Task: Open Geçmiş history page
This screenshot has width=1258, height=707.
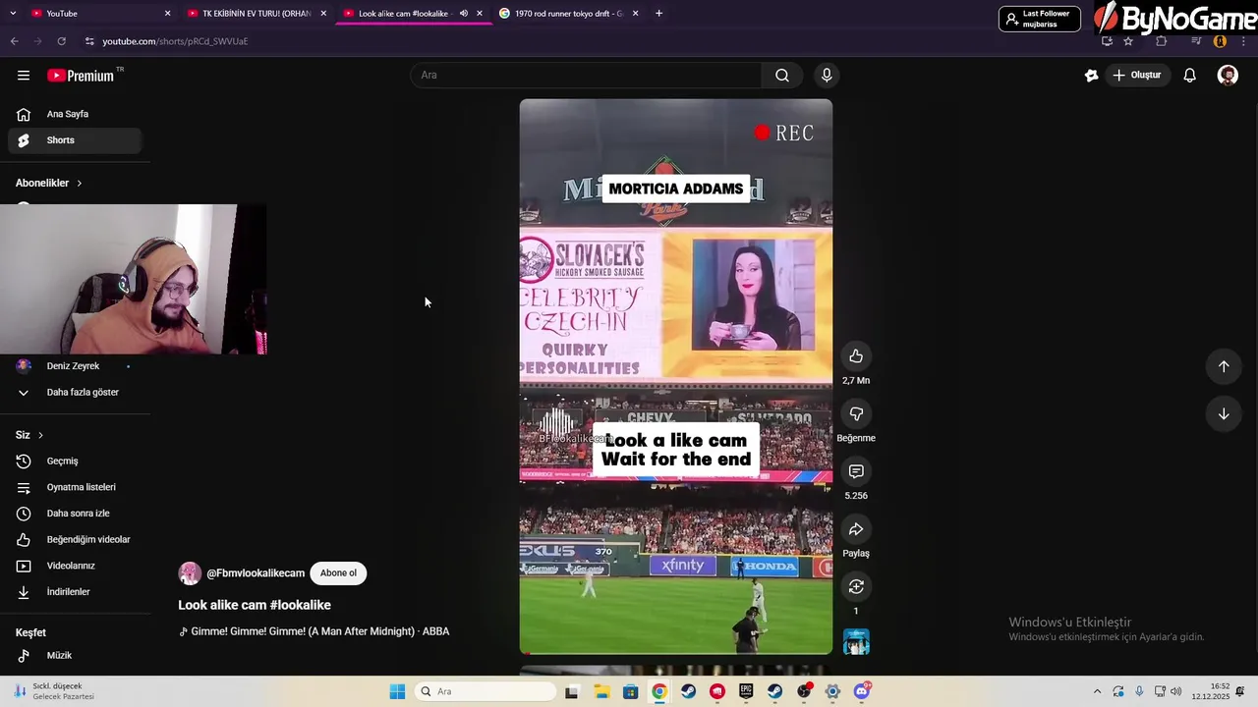Action: click(77, 462)
